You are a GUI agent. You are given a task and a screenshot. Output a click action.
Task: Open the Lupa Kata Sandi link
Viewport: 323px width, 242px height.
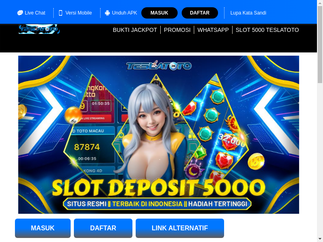coord(248,13)
